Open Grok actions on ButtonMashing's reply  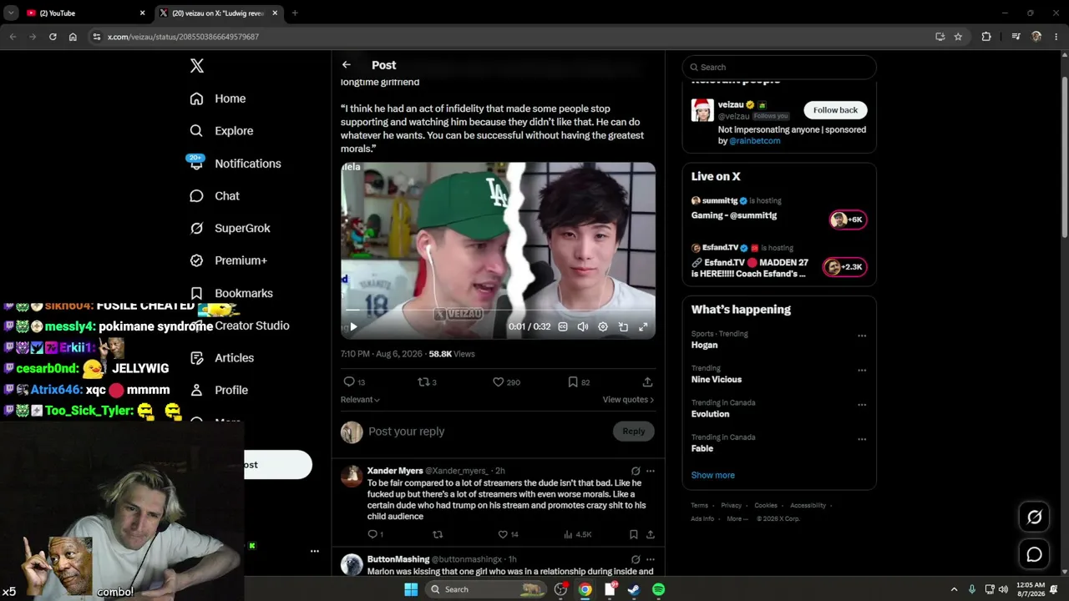click(636, 559)
